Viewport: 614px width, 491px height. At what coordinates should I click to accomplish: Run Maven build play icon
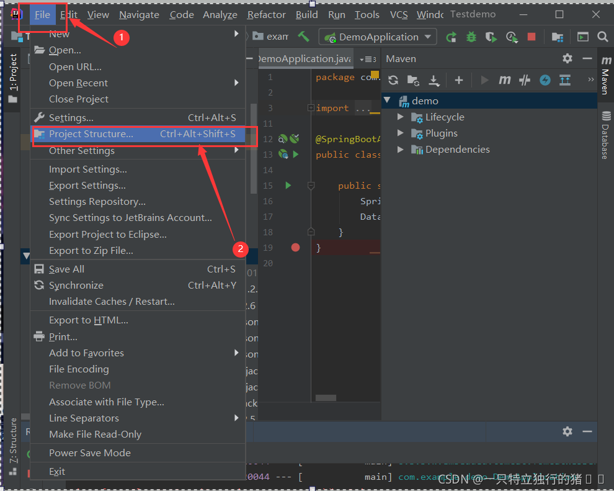484,80
